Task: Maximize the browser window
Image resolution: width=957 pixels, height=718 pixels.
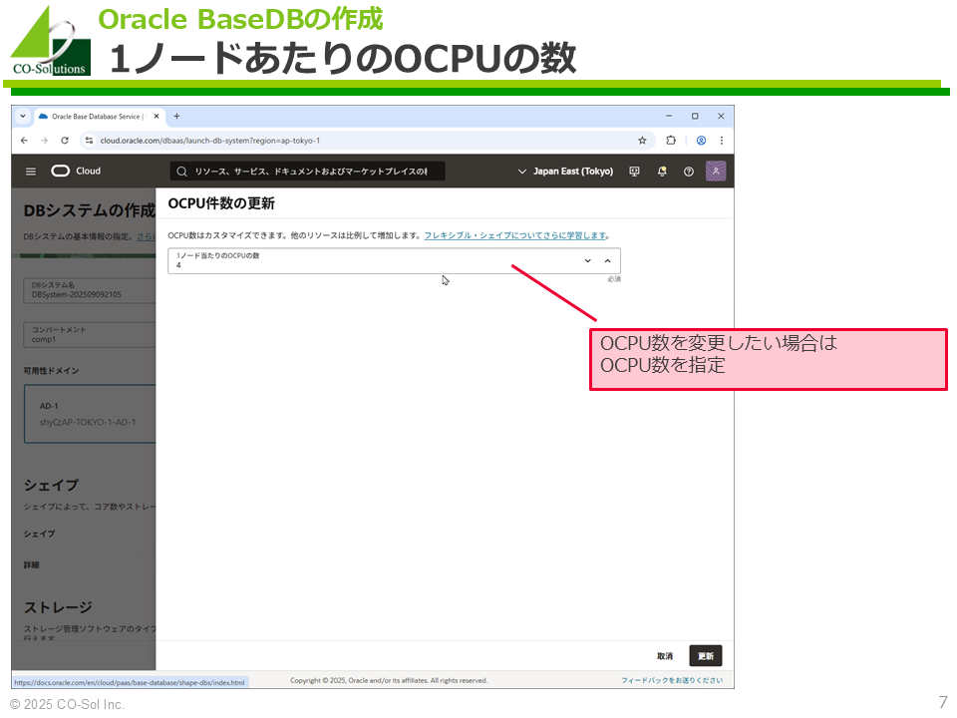Action: [x=695, y=116]
